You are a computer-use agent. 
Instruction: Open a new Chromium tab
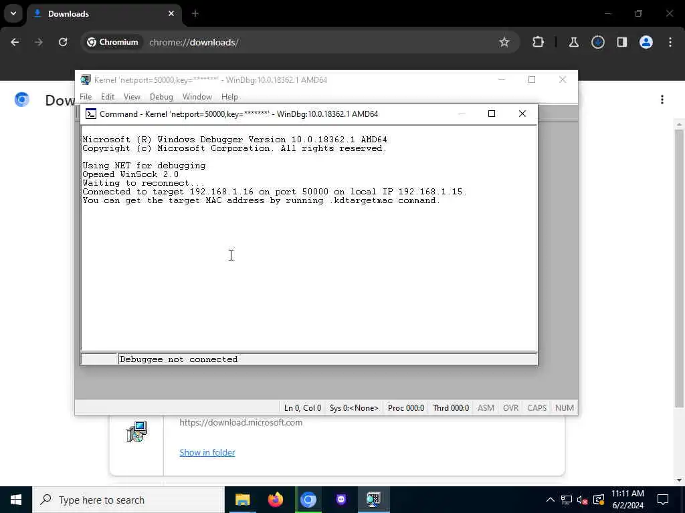click(195, 14)
